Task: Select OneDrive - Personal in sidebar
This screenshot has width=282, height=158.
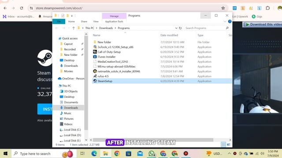Action: click(x=71, y=79)
